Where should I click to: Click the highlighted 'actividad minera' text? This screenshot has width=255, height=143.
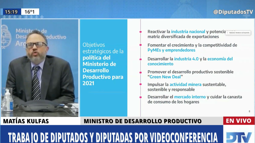[x=185, y=84]
